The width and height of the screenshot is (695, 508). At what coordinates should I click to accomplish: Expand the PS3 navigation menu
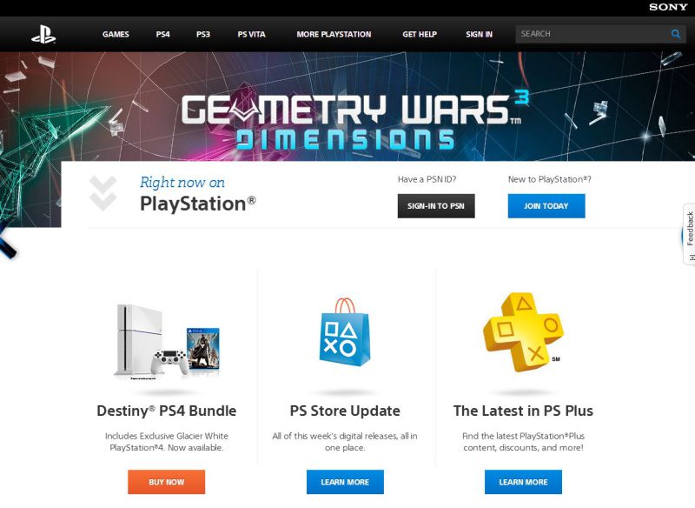(203, 34)
